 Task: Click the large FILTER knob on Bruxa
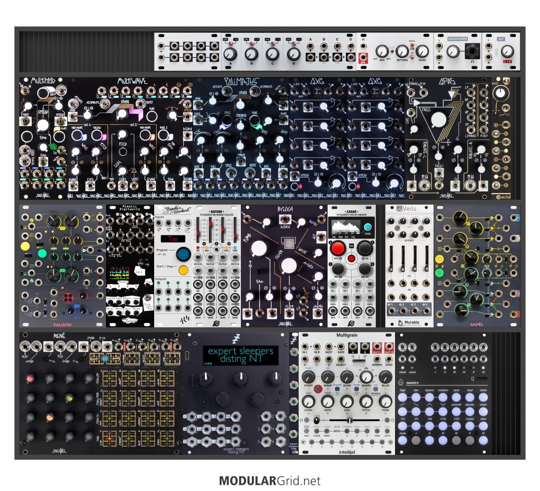pos(289,266)
